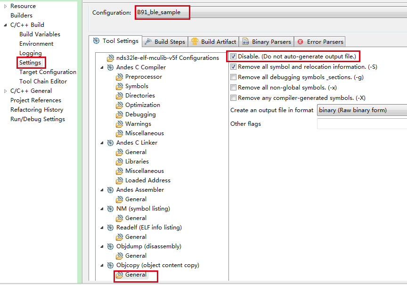Select Tool Chain Editor in the left tree

pos(43,81)
